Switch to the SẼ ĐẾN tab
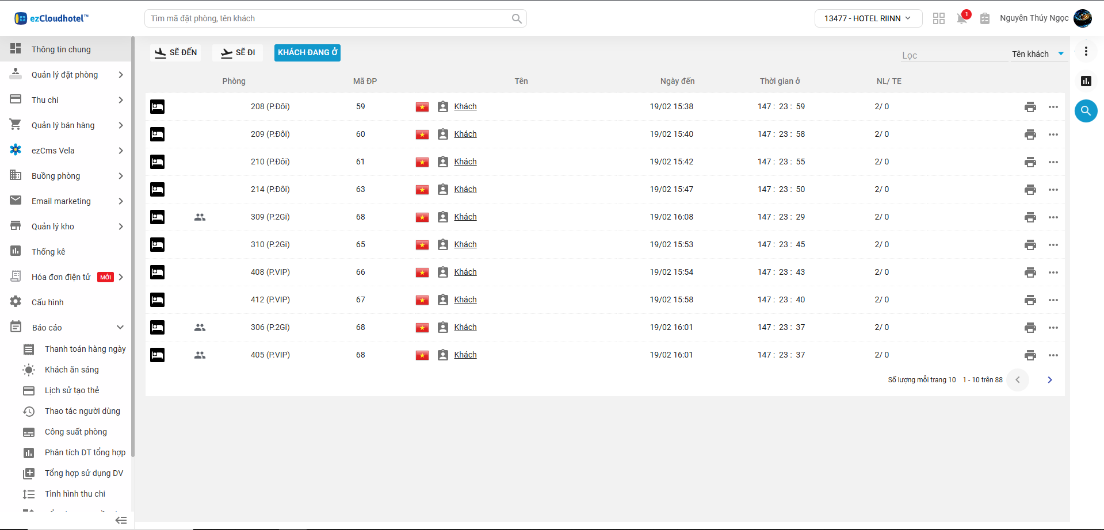The image size is (1104, 530). click(175, 52)
